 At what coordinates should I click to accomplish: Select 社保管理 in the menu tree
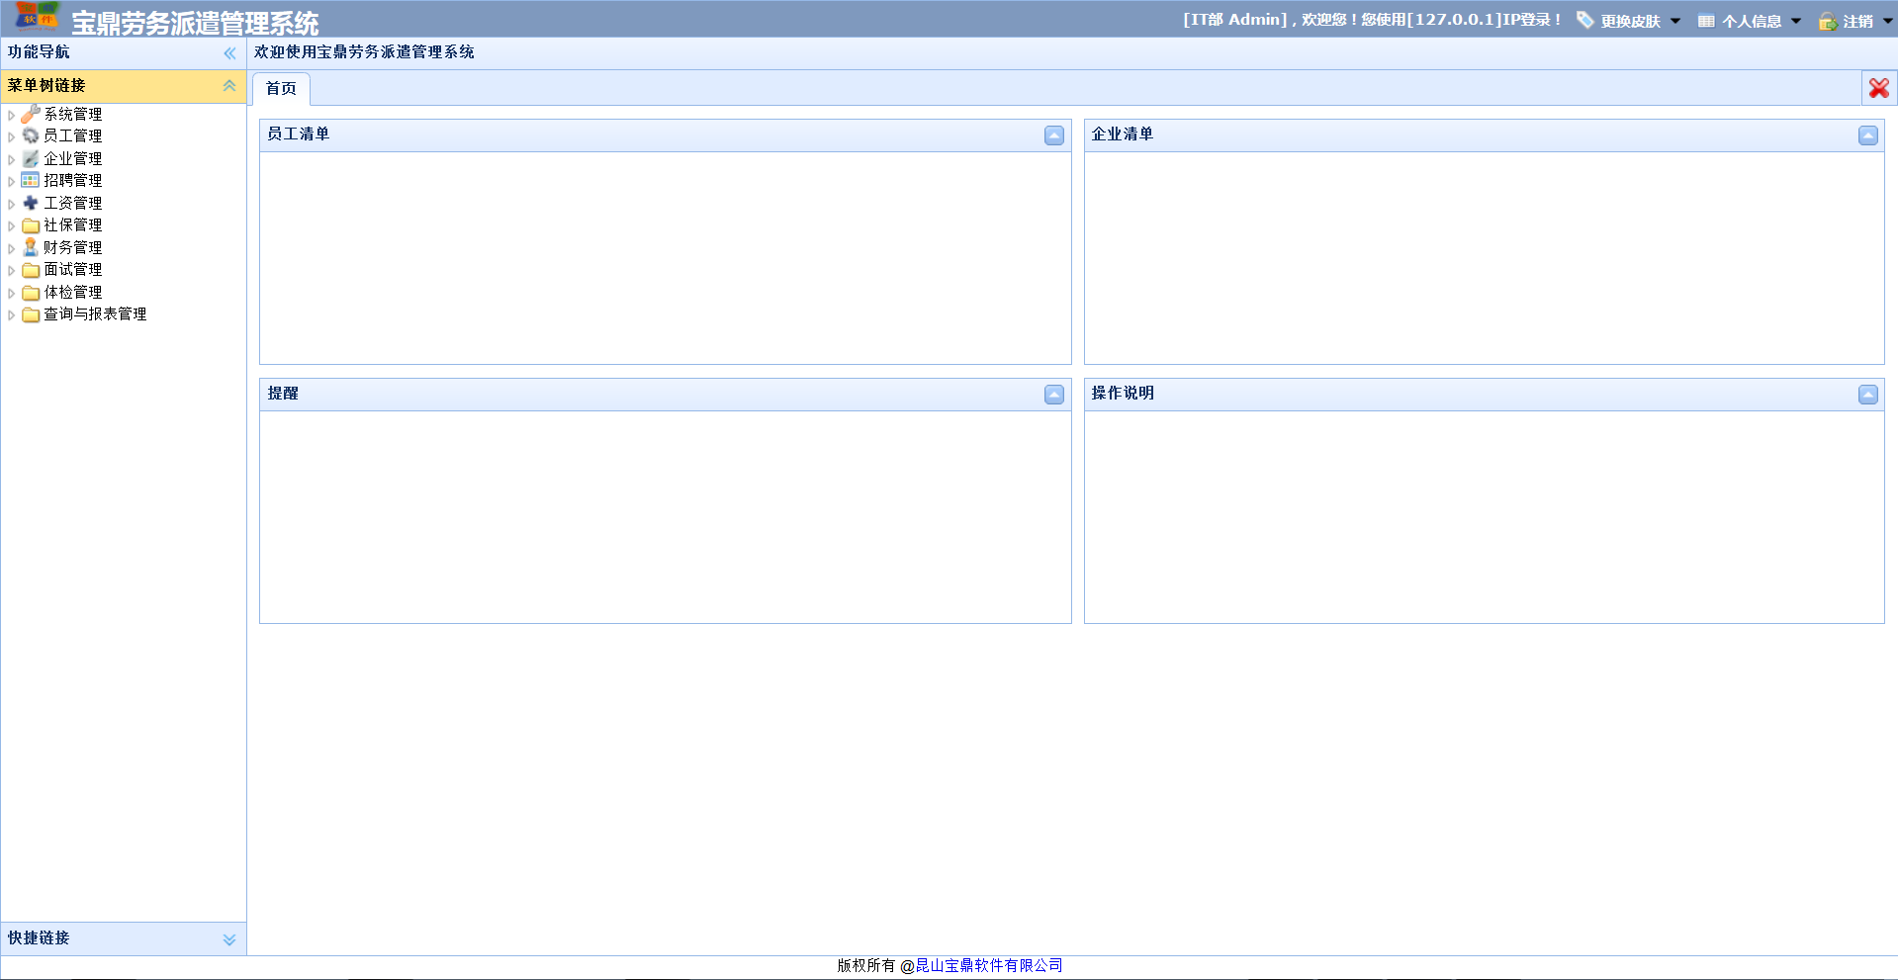click(x=73, y=225)
